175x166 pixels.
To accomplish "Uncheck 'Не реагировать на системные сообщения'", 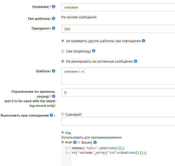I will click(62, 61).
